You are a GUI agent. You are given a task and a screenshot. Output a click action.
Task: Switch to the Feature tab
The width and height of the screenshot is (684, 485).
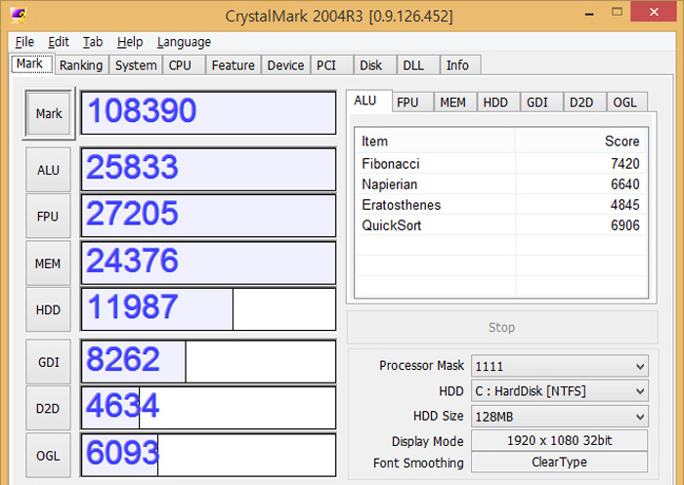(x=233, y=65)
